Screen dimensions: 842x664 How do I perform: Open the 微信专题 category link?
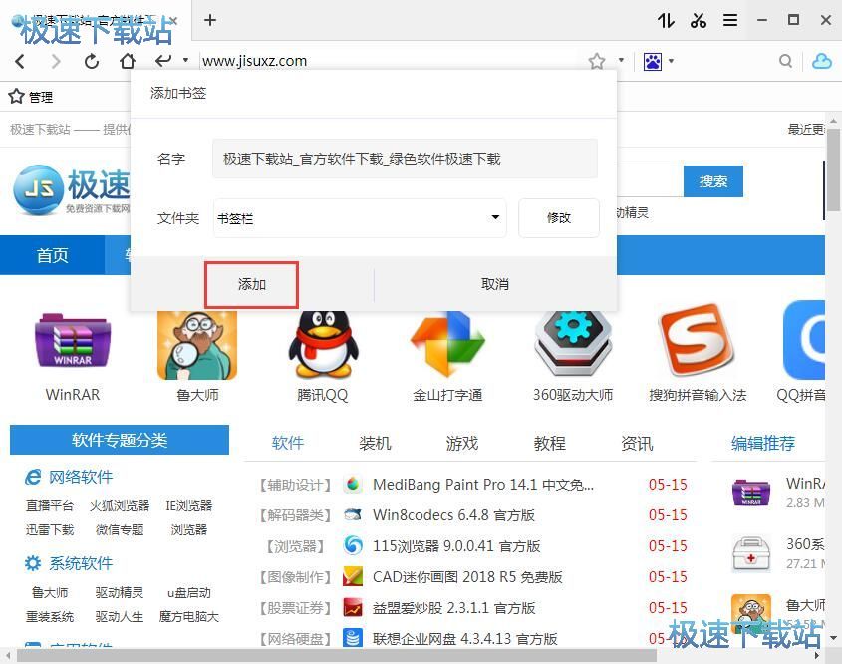[x=120, y=530]
